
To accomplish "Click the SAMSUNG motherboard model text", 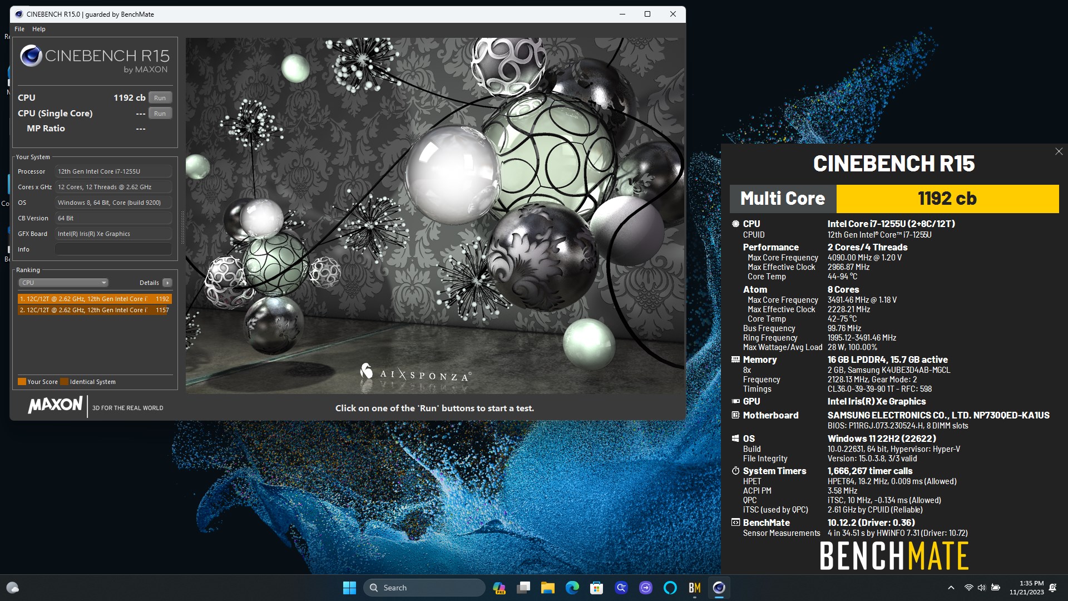I will click(938, 415).
